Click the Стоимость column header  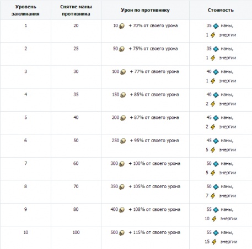click(221, 10)
